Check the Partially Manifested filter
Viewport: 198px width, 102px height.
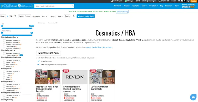4,88
